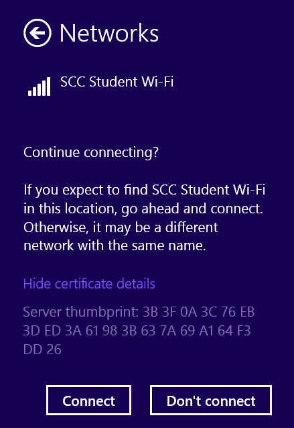
Task: Click the word 'connect.' ending the second line
Action: (237, 209)
